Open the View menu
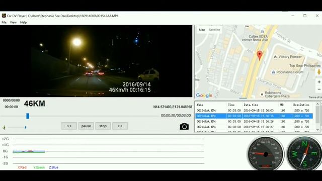 point(13,22)
